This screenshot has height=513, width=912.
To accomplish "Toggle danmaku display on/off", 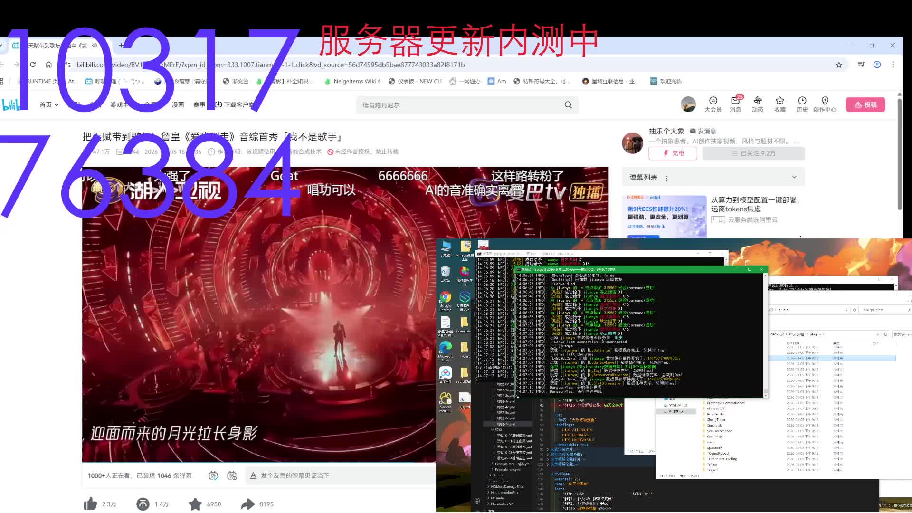I will pyautogui.click(x=213, y=475).
